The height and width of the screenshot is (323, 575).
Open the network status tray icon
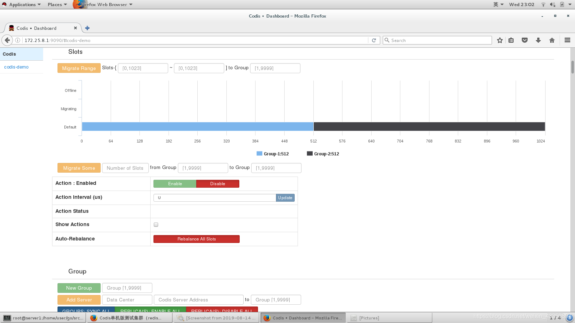tap(543, 4)
